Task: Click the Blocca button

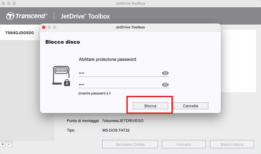Action: point(150,106)
